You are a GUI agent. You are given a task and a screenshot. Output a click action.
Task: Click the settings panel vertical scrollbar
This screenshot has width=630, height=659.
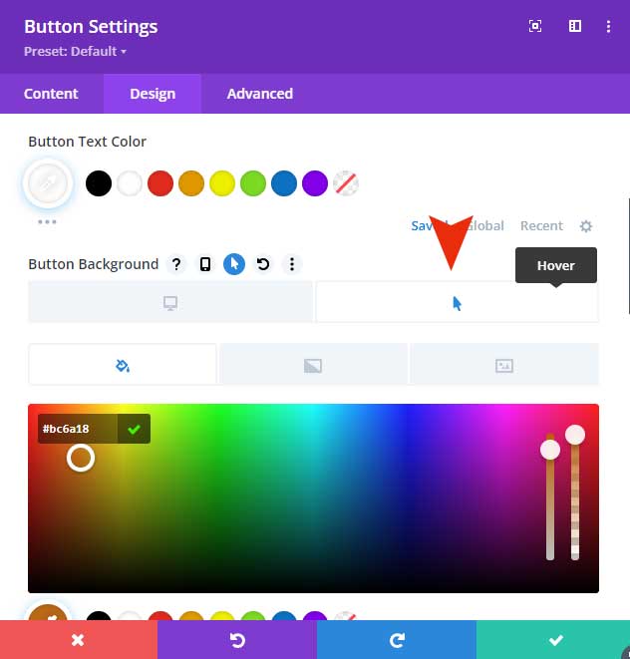pos(628,255)
